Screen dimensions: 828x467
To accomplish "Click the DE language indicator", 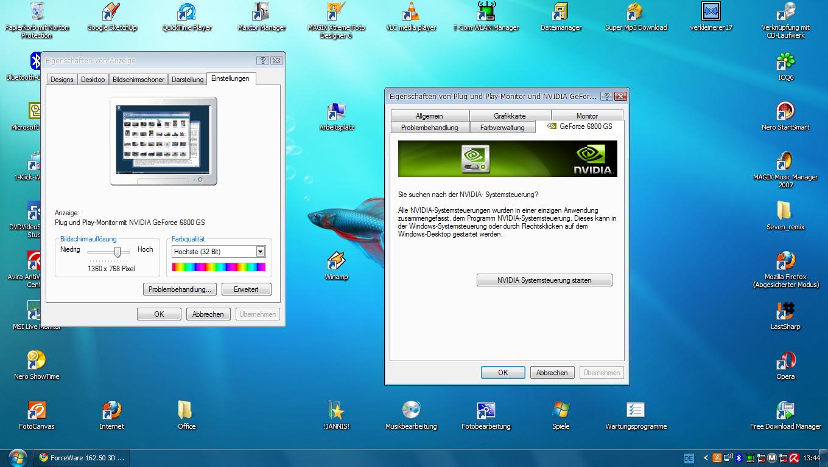I will click(689, 458).
